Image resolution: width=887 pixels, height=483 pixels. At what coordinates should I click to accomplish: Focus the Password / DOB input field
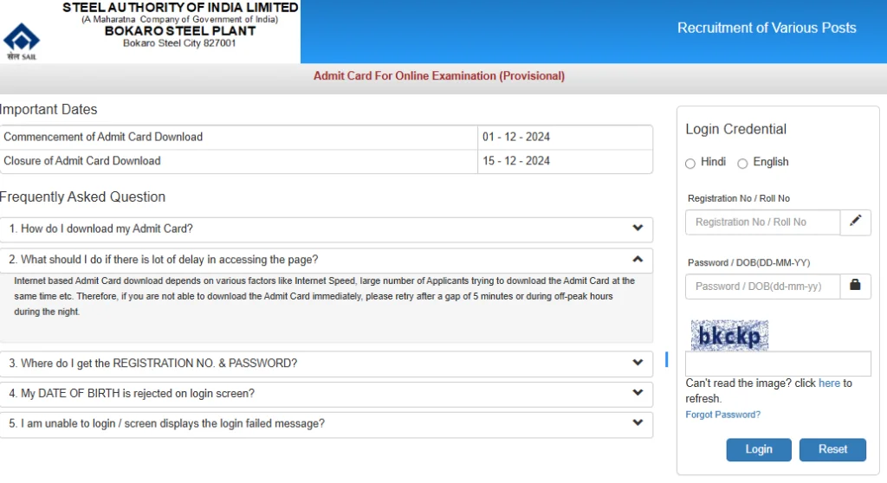[x=762, y=287]
